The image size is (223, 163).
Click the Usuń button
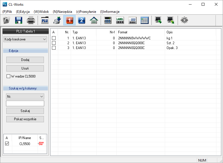25,68
